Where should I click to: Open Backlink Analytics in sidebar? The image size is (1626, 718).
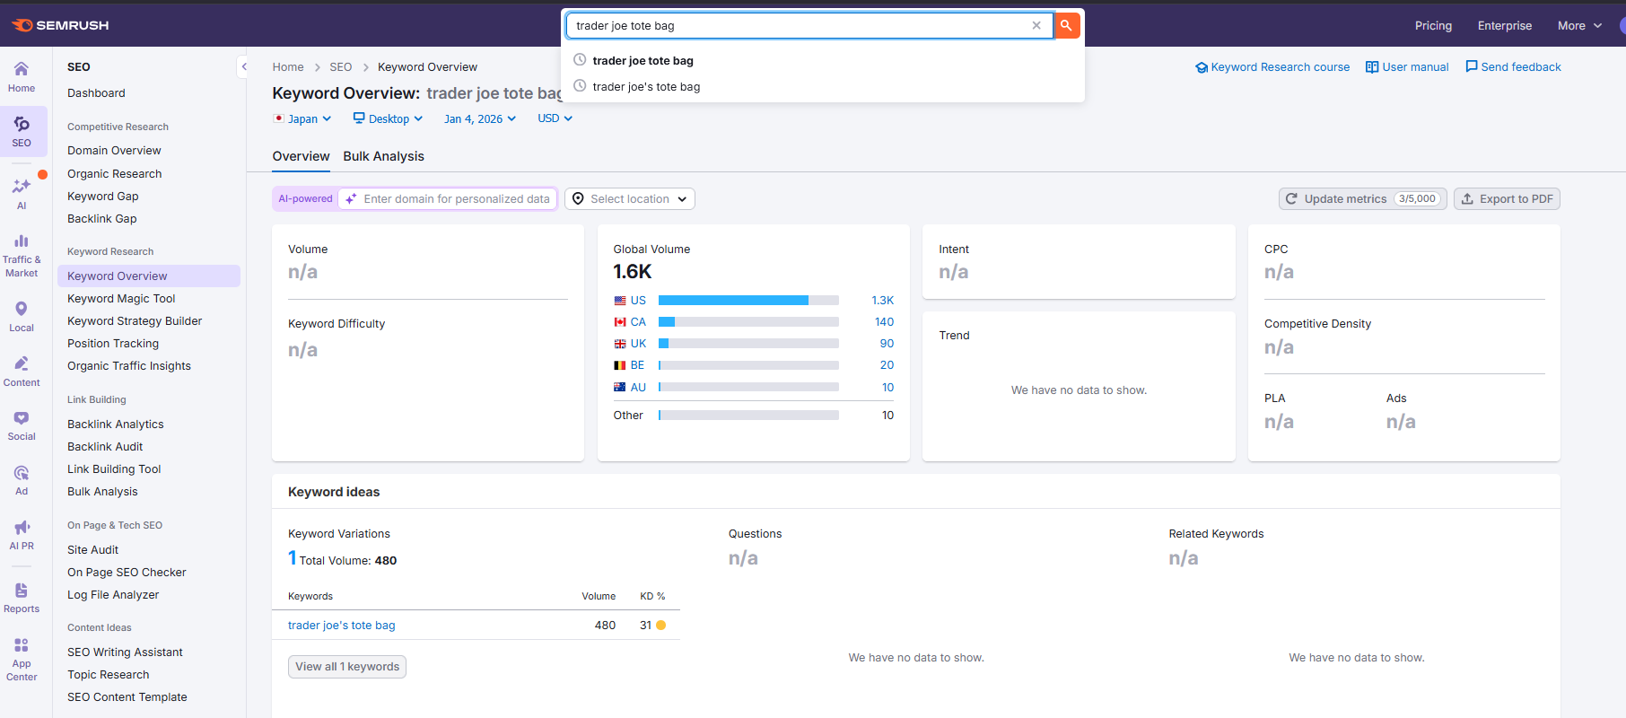pyautogui.click(x=116, y=424)
